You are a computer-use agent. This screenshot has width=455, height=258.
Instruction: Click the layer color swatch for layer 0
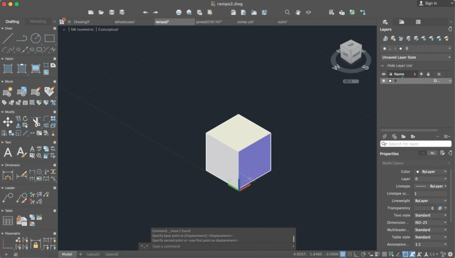click(x=390, y=81)
